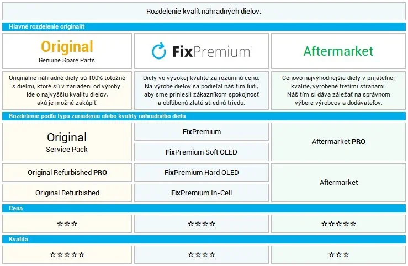Click the three-star price rating for Original
The width and height of the screenshot is (408, 266).
point(67,224)
